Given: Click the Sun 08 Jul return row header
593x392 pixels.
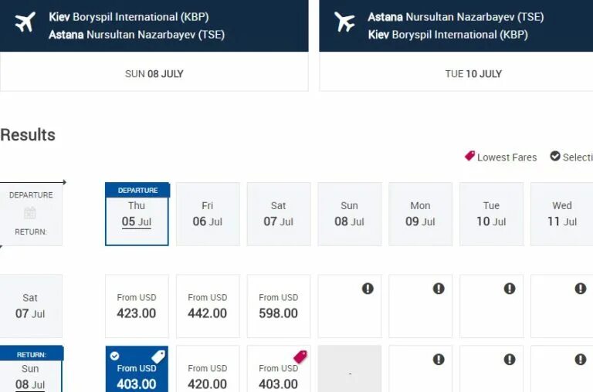Looking at the screenshot, I should (x=30, y=376).
